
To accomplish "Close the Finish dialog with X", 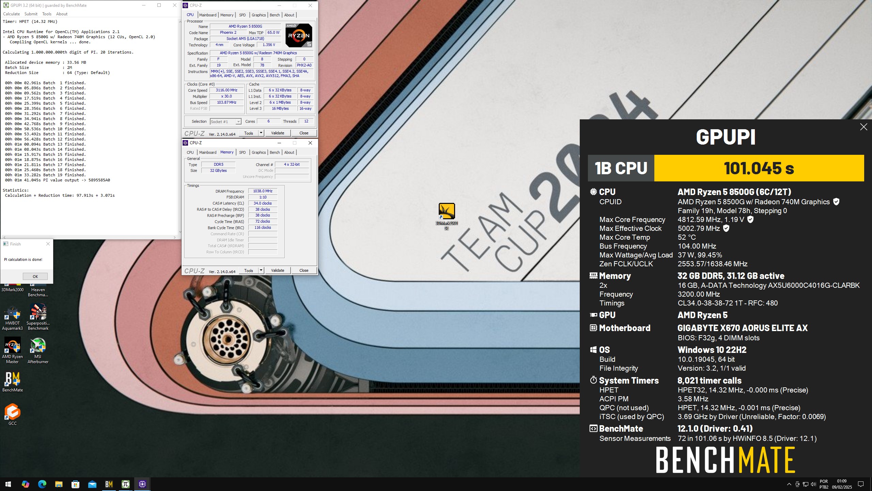I will tap(48, 244).
